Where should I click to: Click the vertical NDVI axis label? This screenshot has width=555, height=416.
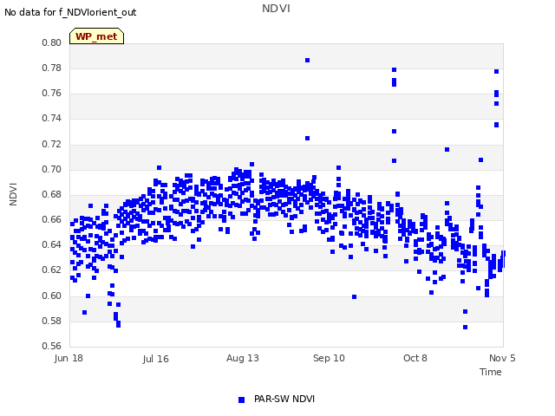[x=13, y=194]
